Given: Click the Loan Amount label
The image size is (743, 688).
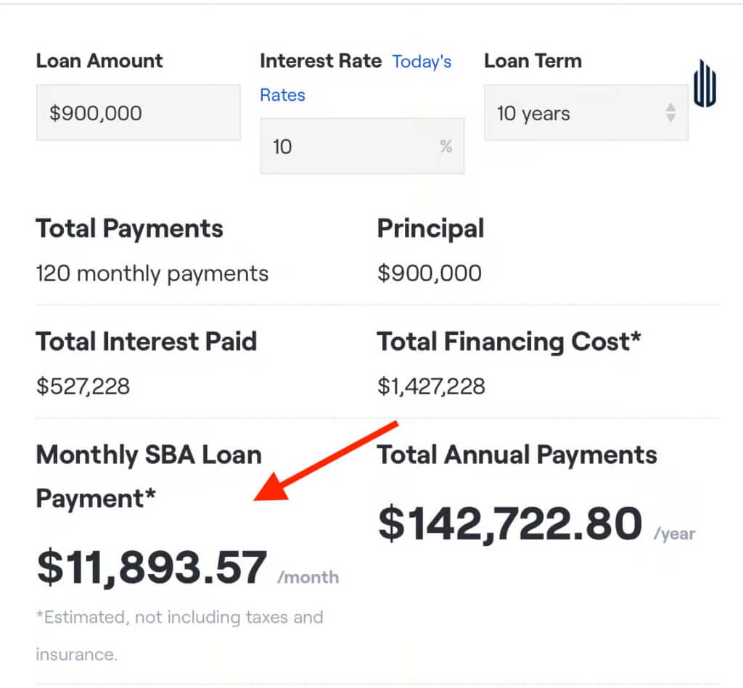Looking at the screenshot, I should pyautogui.click(x=99, y=61).
